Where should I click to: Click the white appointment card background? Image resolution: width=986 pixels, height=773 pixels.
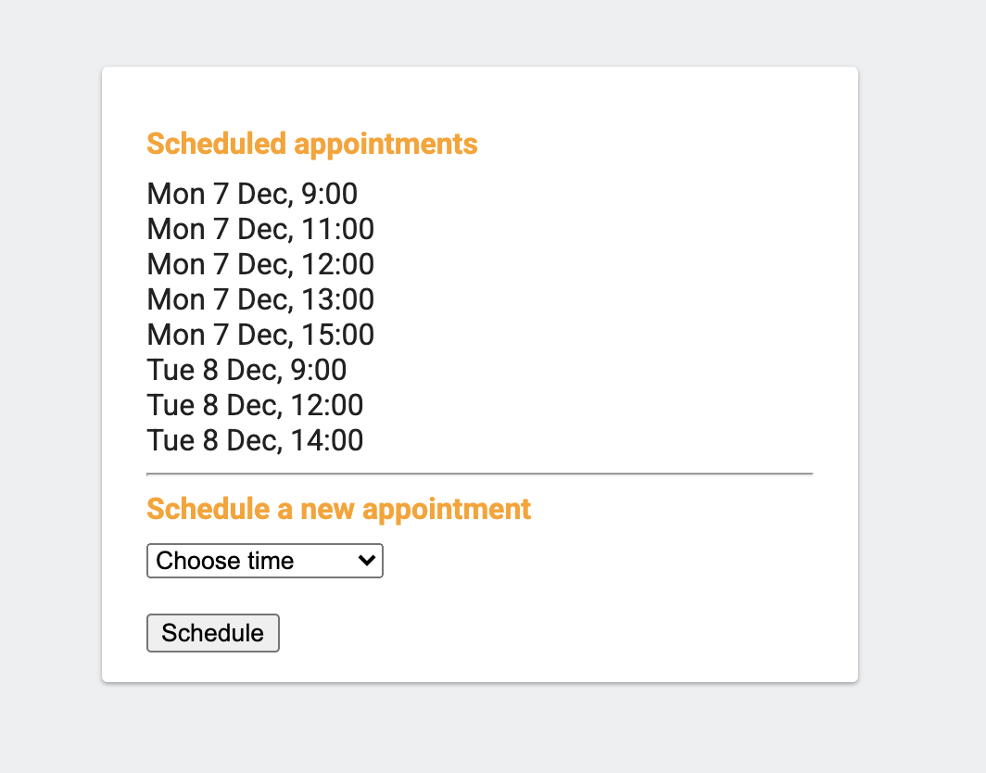point(649,602)
